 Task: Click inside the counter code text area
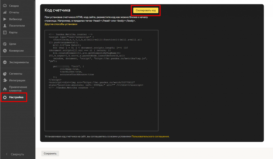(x=101, y=81)
